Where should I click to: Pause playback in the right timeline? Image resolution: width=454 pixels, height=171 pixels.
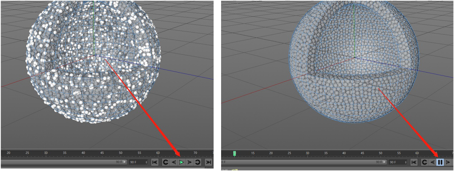440,162
